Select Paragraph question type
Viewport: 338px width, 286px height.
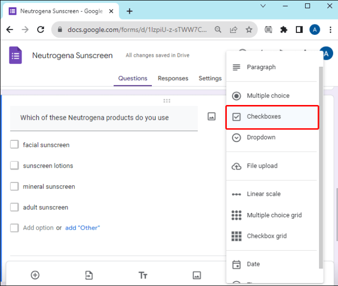coord(271,67)
